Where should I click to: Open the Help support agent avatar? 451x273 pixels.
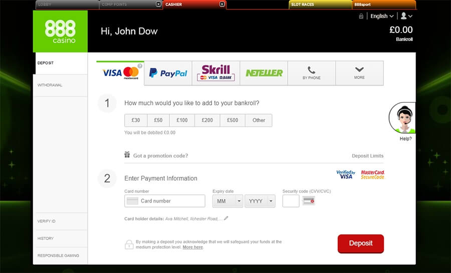point(403,117)
